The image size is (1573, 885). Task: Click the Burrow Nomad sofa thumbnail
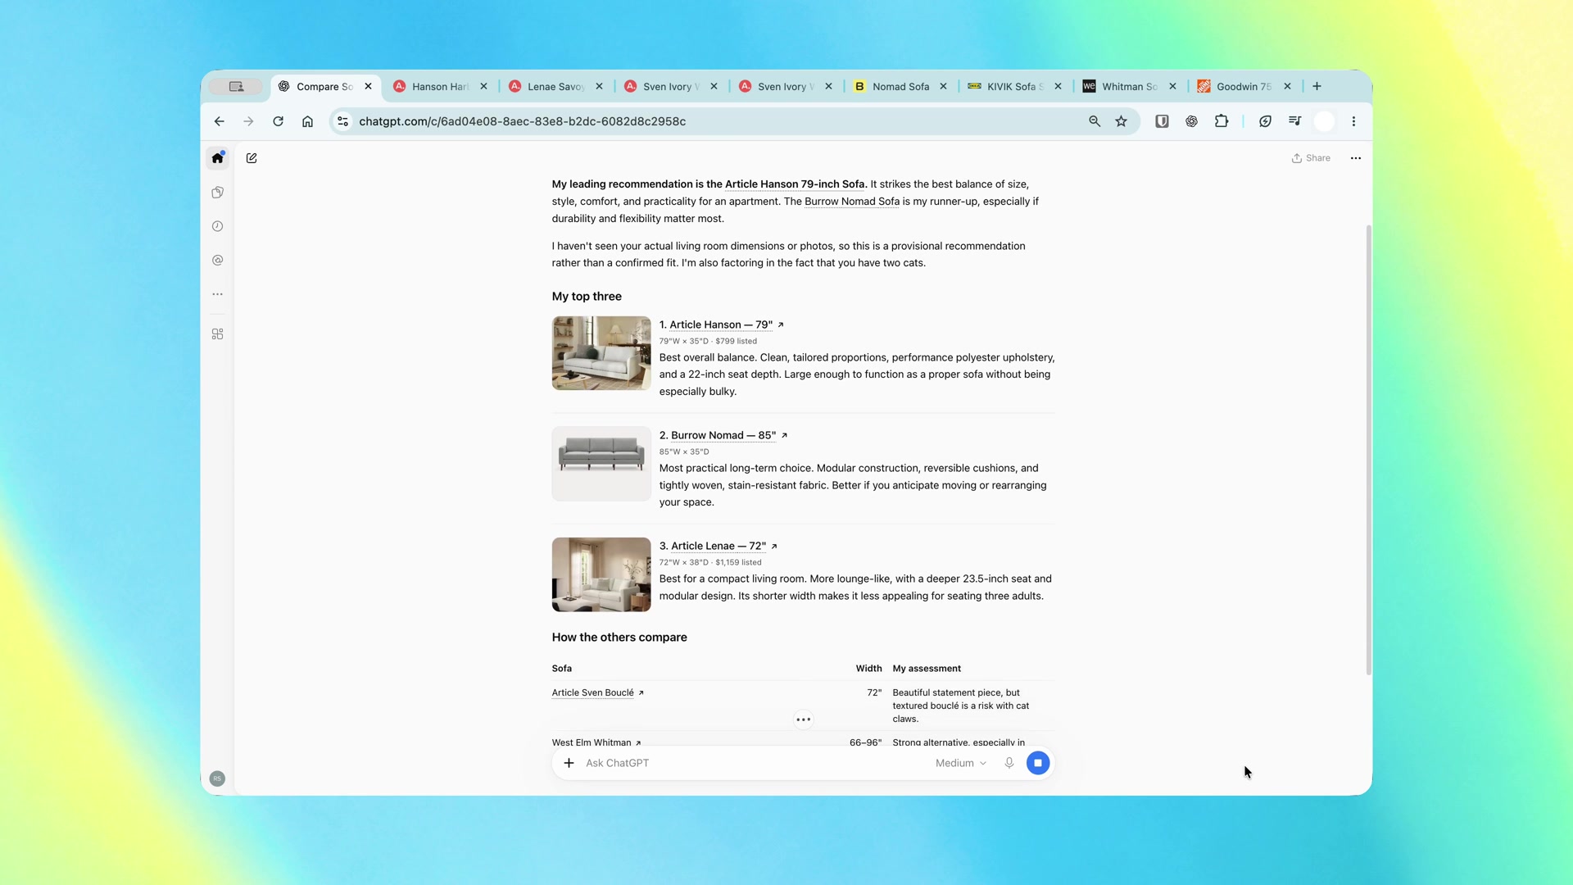(x=601, y=464)
